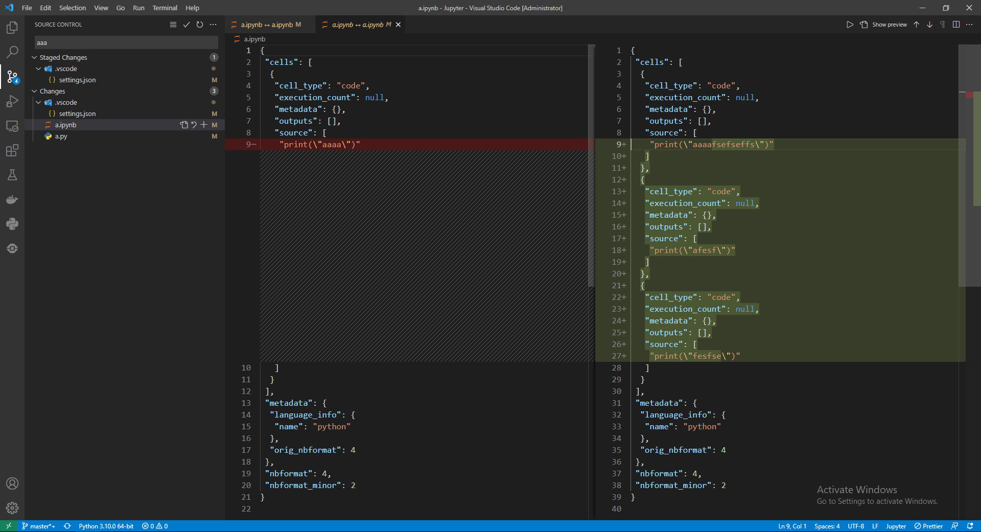Commit changes with the checkmark button
The image size is (981, 532).
[x=186, y=25]
